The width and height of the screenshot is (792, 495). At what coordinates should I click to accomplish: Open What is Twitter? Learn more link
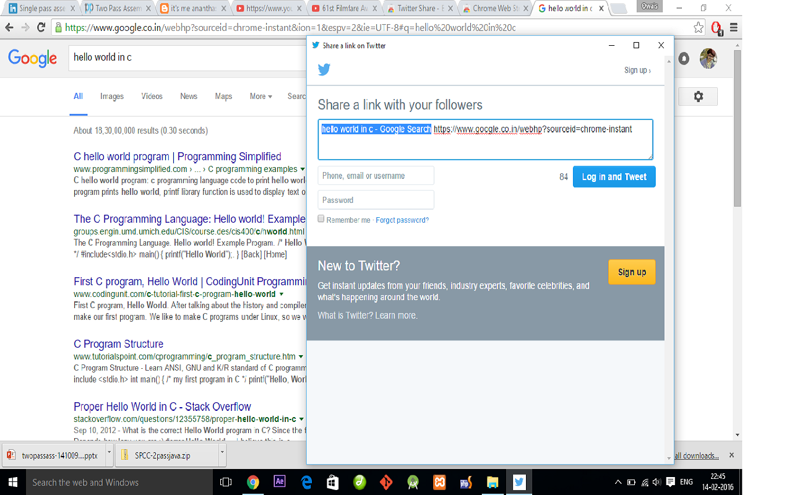tap(368, 316)
